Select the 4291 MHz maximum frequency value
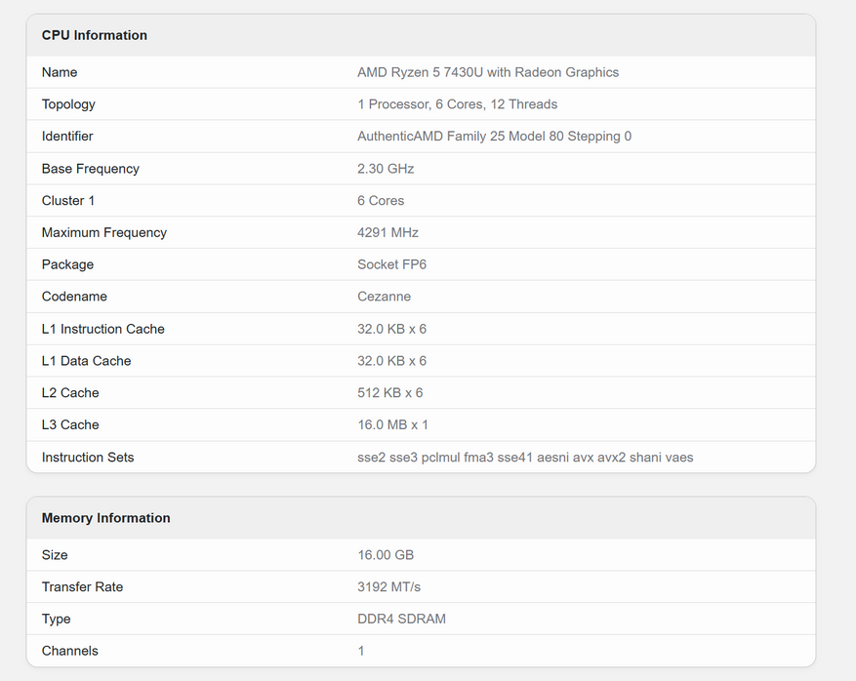856x681 pixels. pos(387,232)
